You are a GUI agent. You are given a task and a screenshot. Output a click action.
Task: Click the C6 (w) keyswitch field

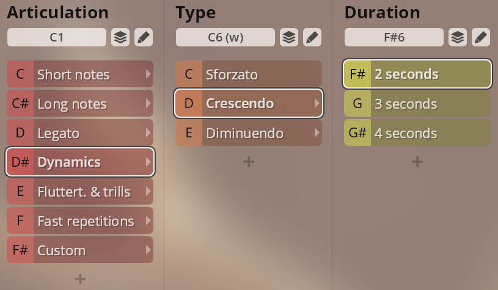(225, 37)
